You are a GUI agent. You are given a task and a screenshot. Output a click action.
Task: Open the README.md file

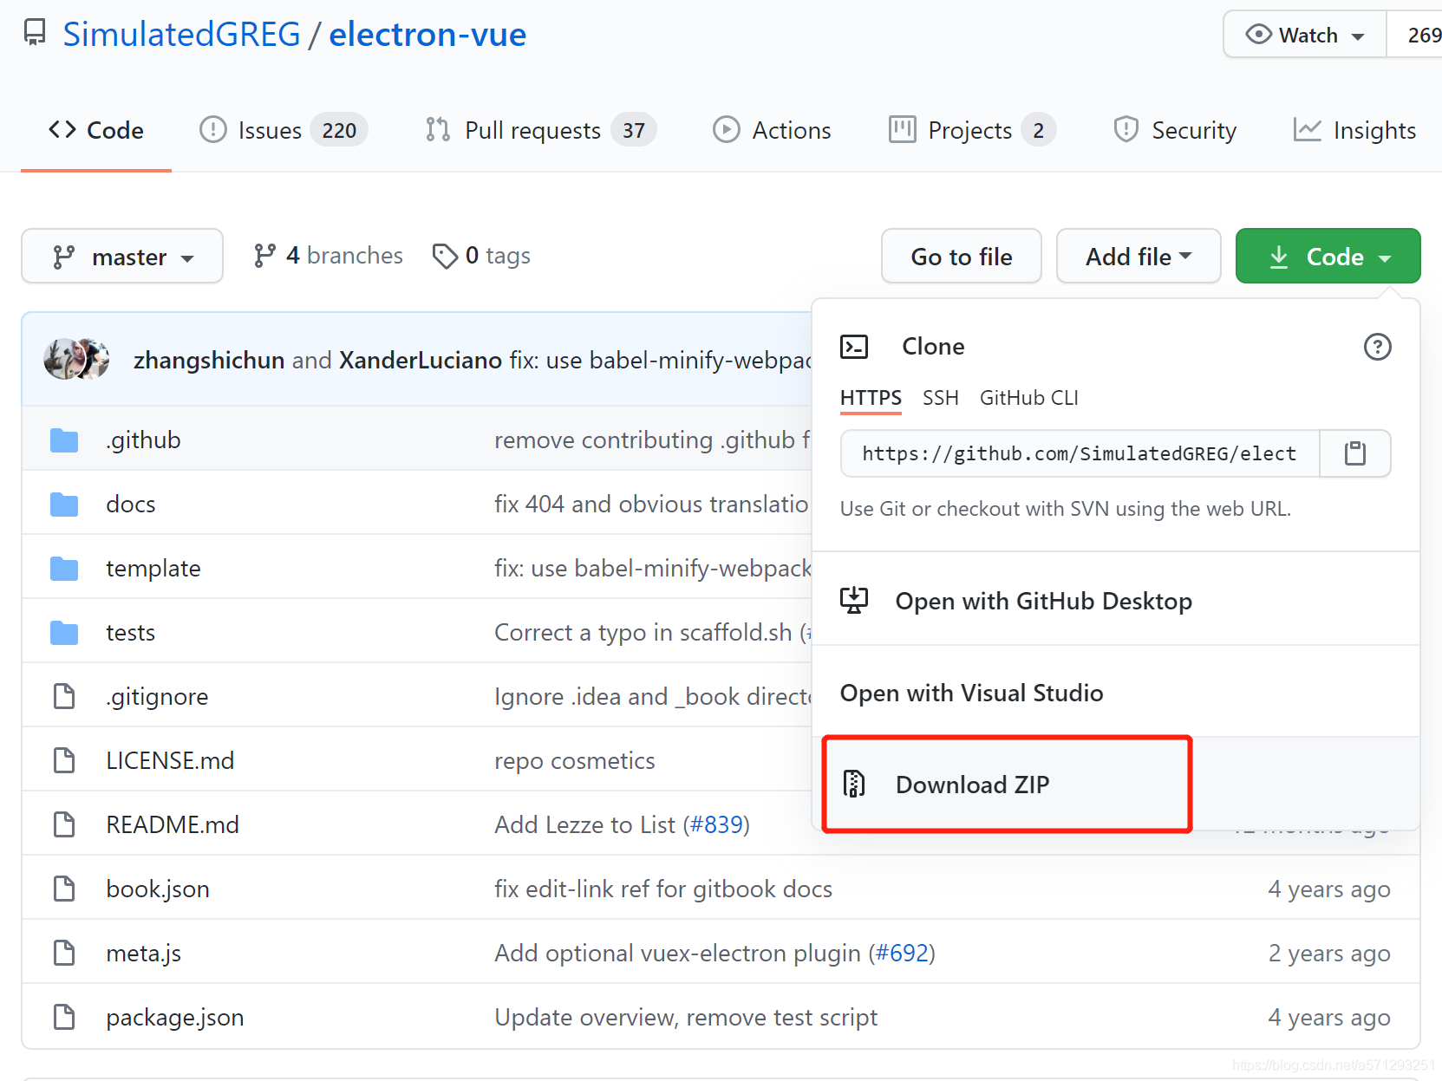(x=173, y=824)
